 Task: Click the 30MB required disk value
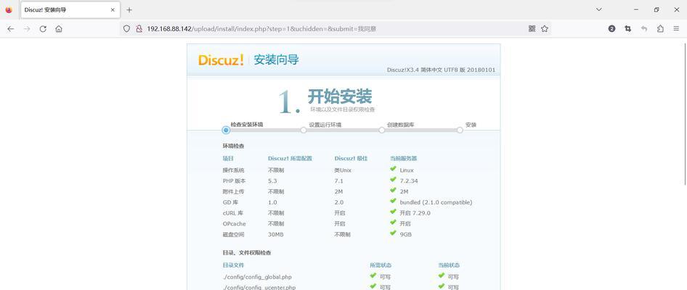(x=276, y=234)
